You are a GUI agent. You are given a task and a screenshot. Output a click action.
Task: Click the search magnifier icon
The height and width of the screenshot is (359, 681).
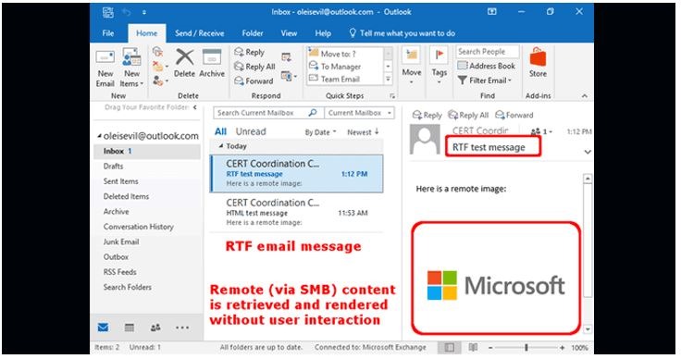(313, 113)
